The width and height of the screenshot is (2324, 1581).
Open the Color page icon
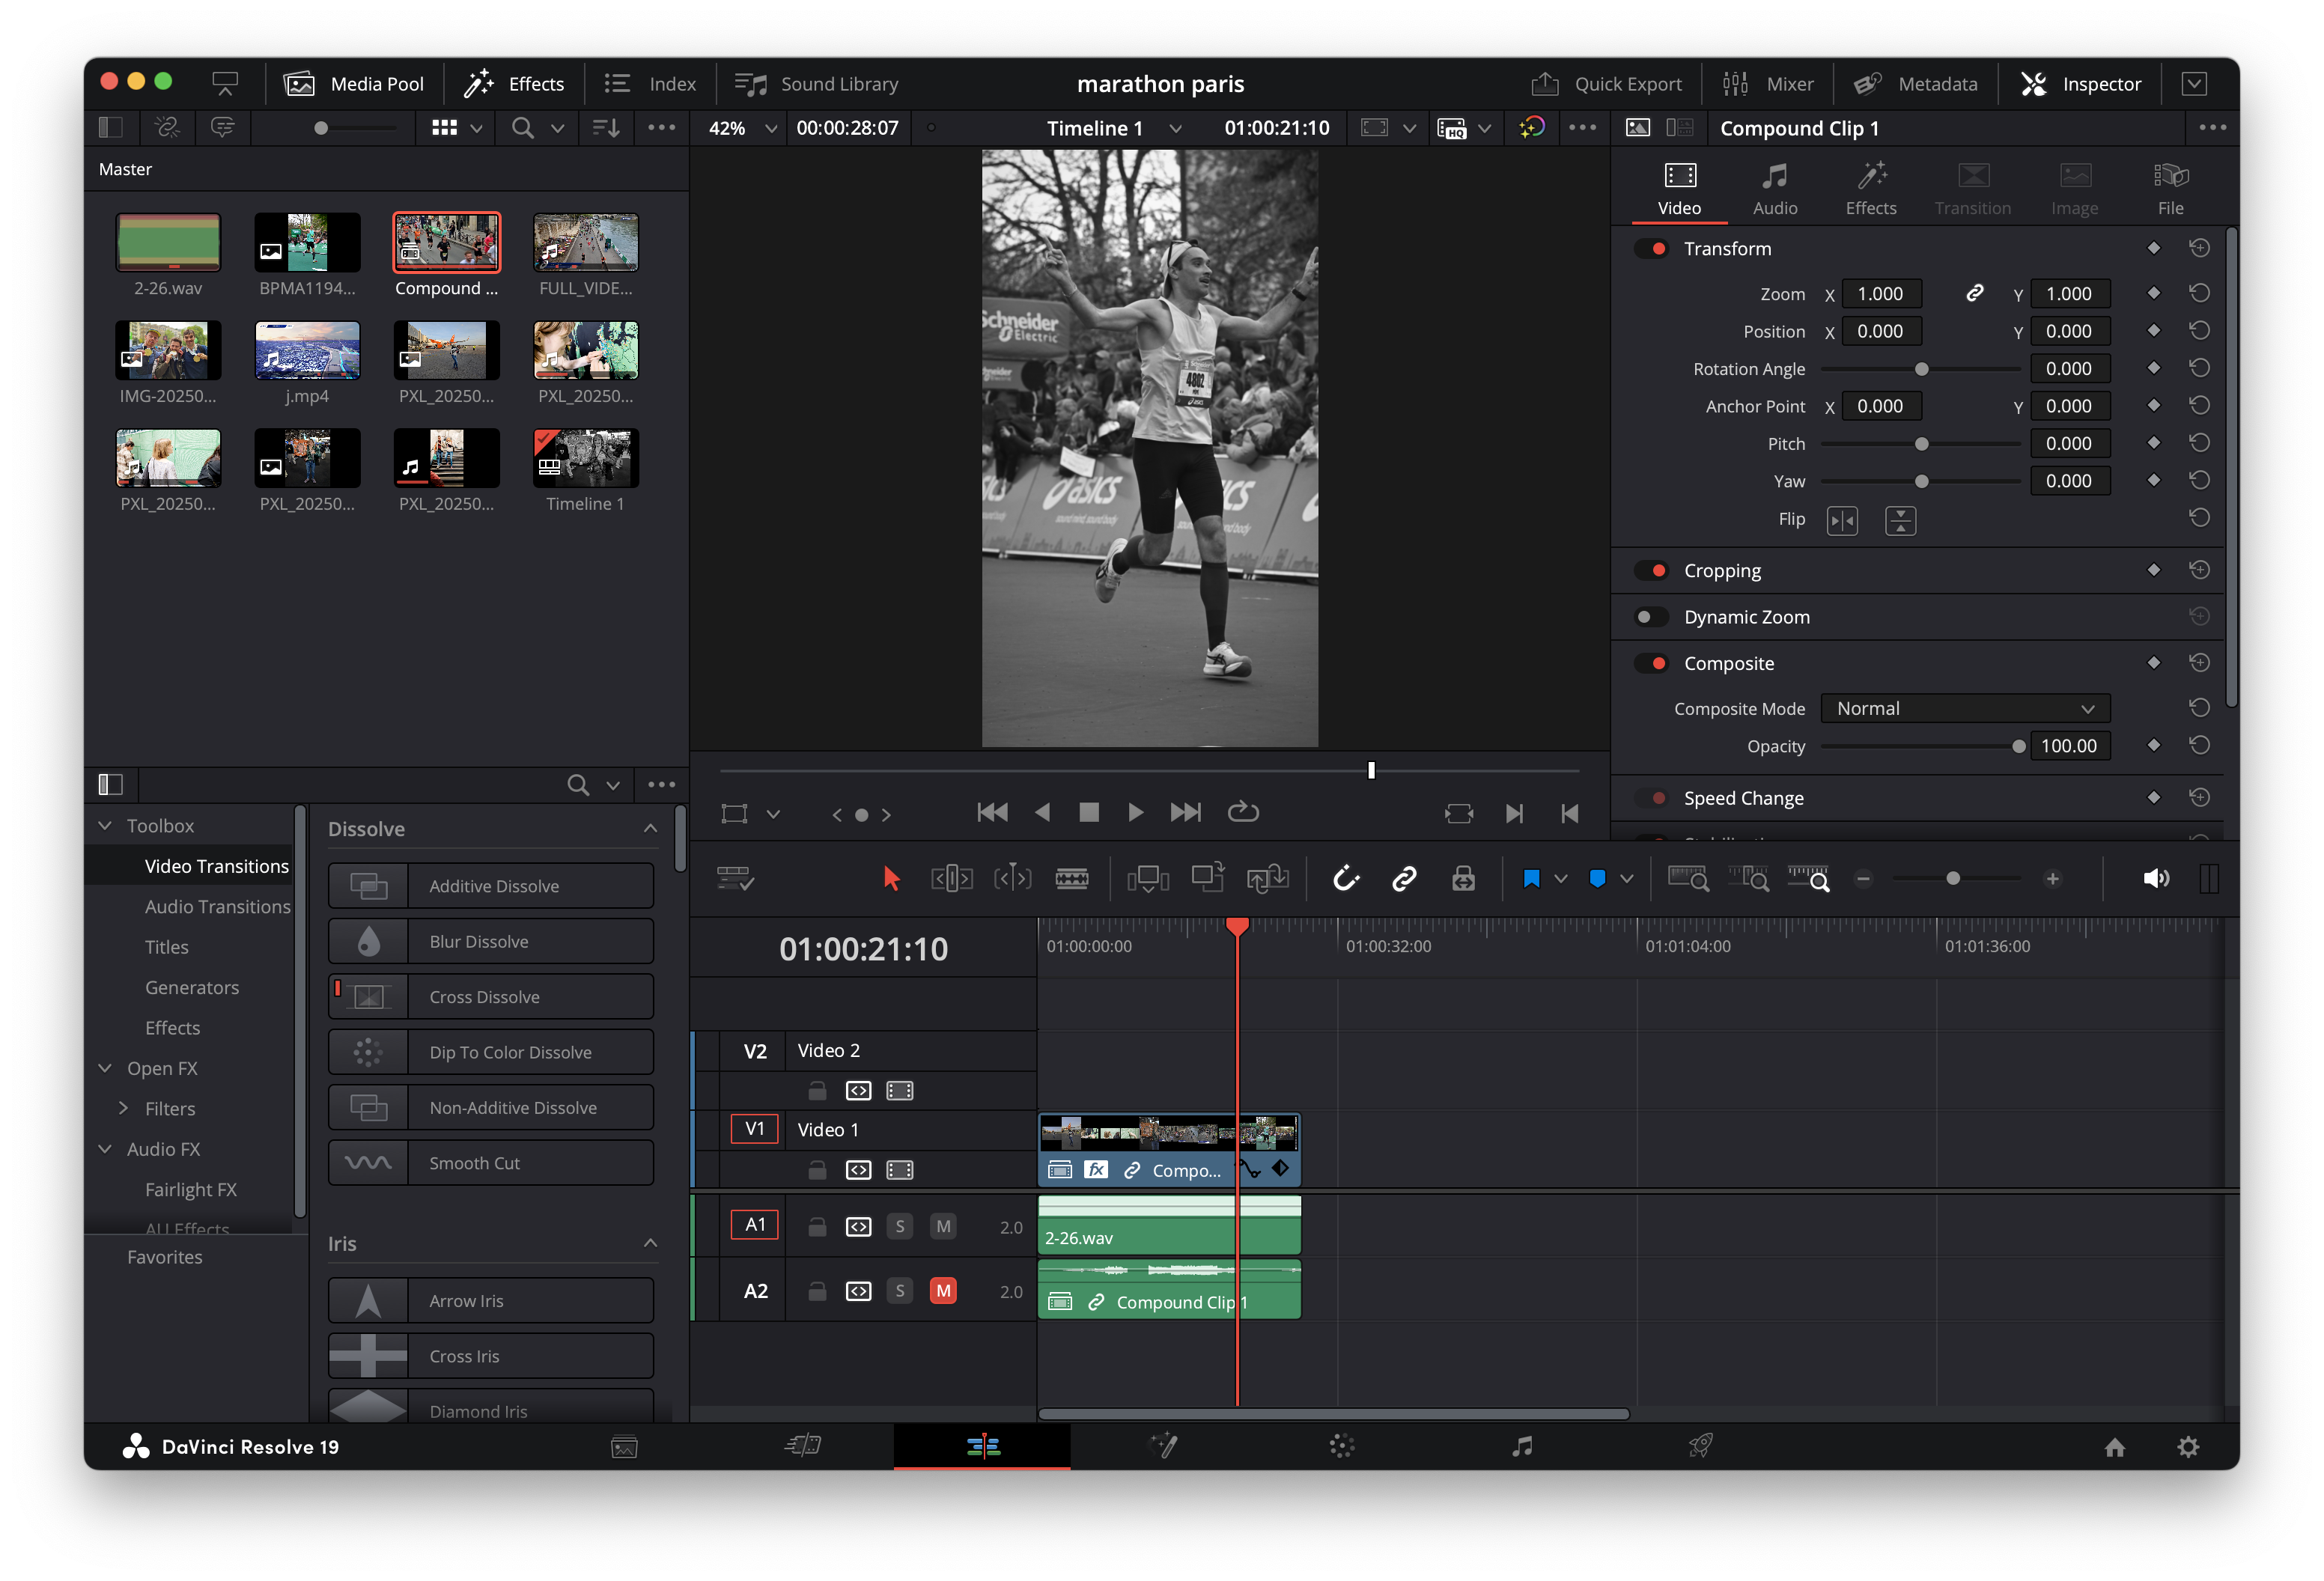pos(1342,1446)
